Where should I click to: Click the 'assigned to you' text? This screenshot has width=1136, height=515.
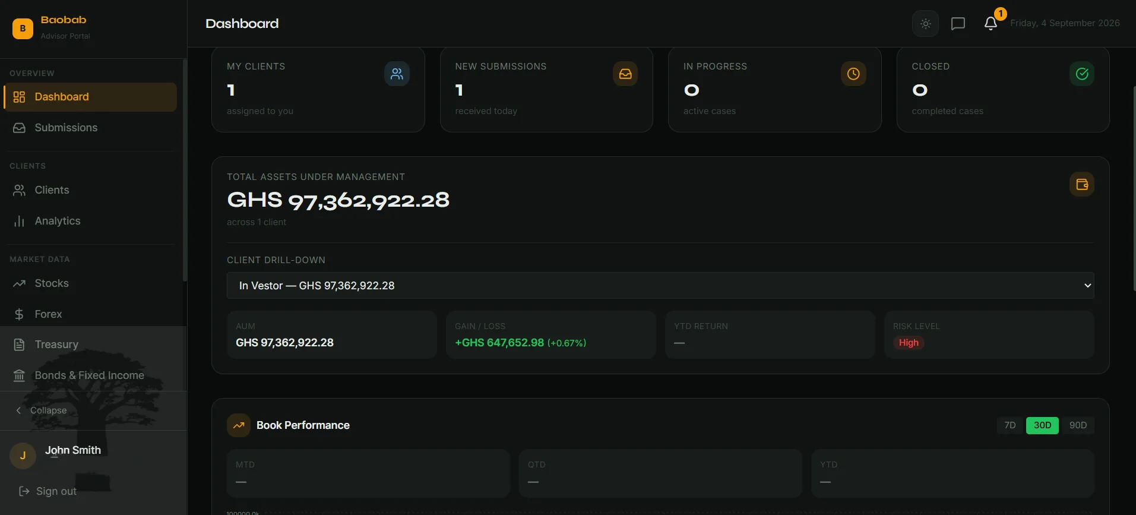click(x=260, y=111)
